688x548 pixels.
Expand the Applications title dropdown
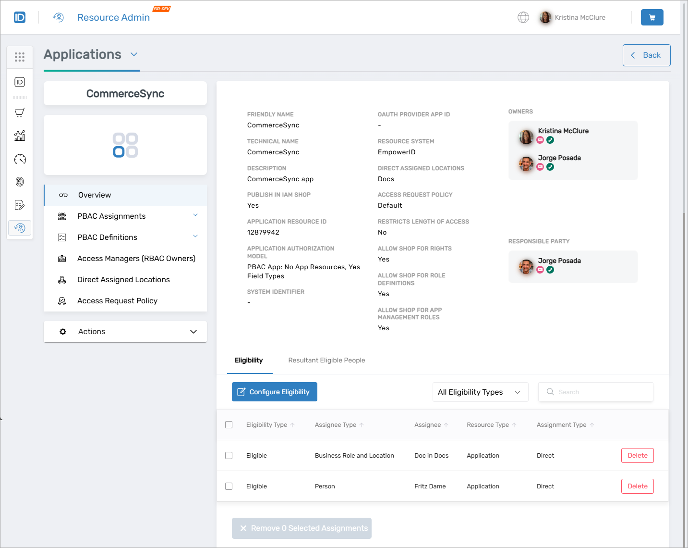(x=134, y=54)
